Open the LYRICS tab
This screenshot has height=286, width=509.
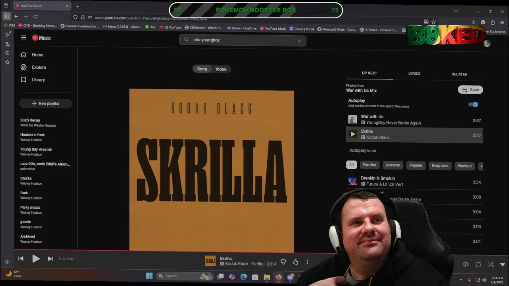(414, 74)
